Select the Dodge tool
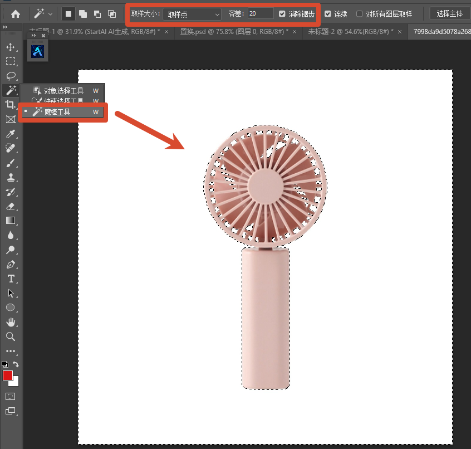The image size is (471, 449). click(x=11, y=250)
